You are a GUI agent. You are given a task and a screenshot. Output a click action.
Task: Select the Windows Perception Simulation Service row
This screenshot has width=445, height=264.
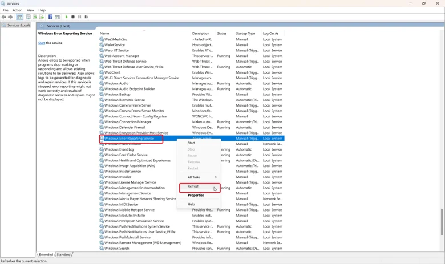pos(192,221)
